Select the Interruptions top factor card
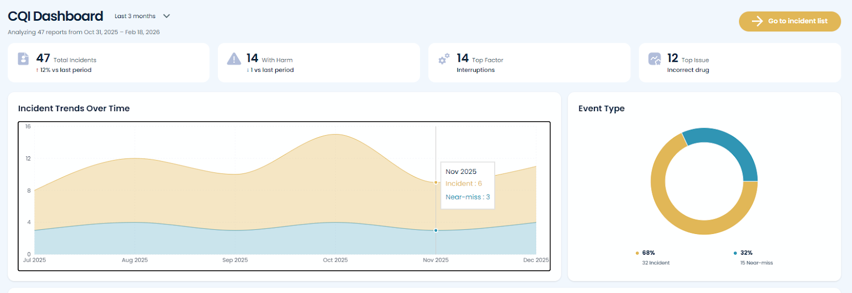The height and width of the screenshot is (293, 852). coord(529,63)
